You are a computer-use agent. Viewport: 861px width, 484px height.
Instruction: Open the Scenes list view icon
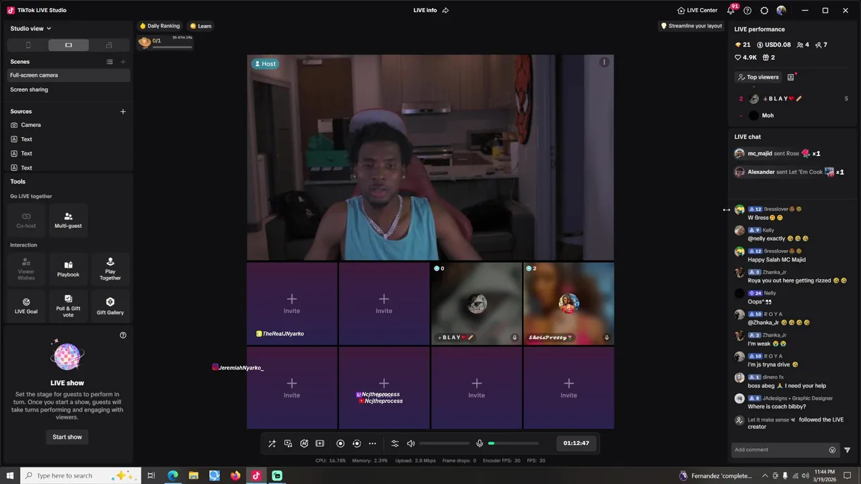tap(110, 62)
